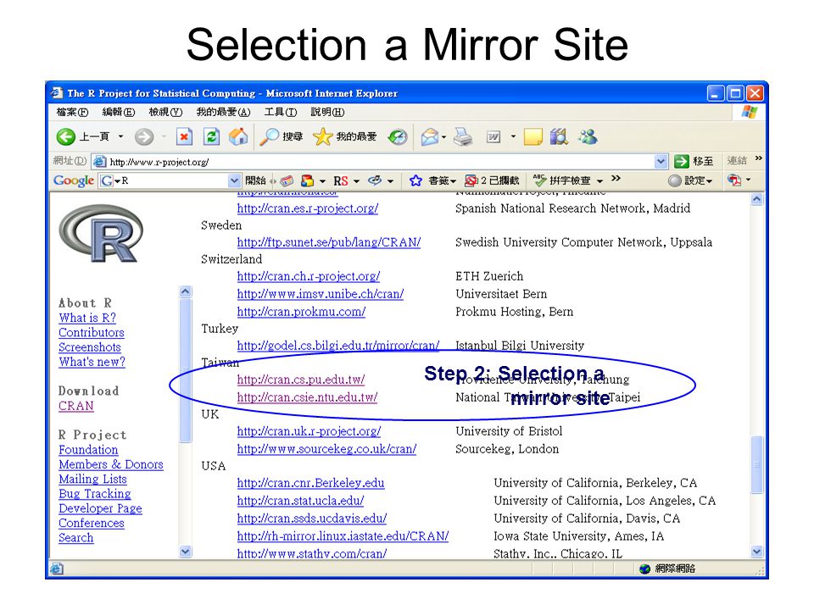The width and height of the screenshot is (814, 610).
Task: Click left frame scrollbar down arrow
Action: coord(186,552)
